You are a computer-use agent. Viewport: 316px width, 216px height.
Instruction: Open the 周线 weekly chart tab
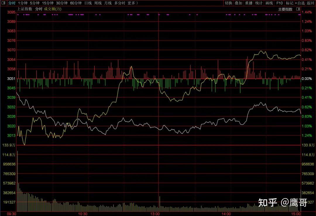tap(98, 3)
